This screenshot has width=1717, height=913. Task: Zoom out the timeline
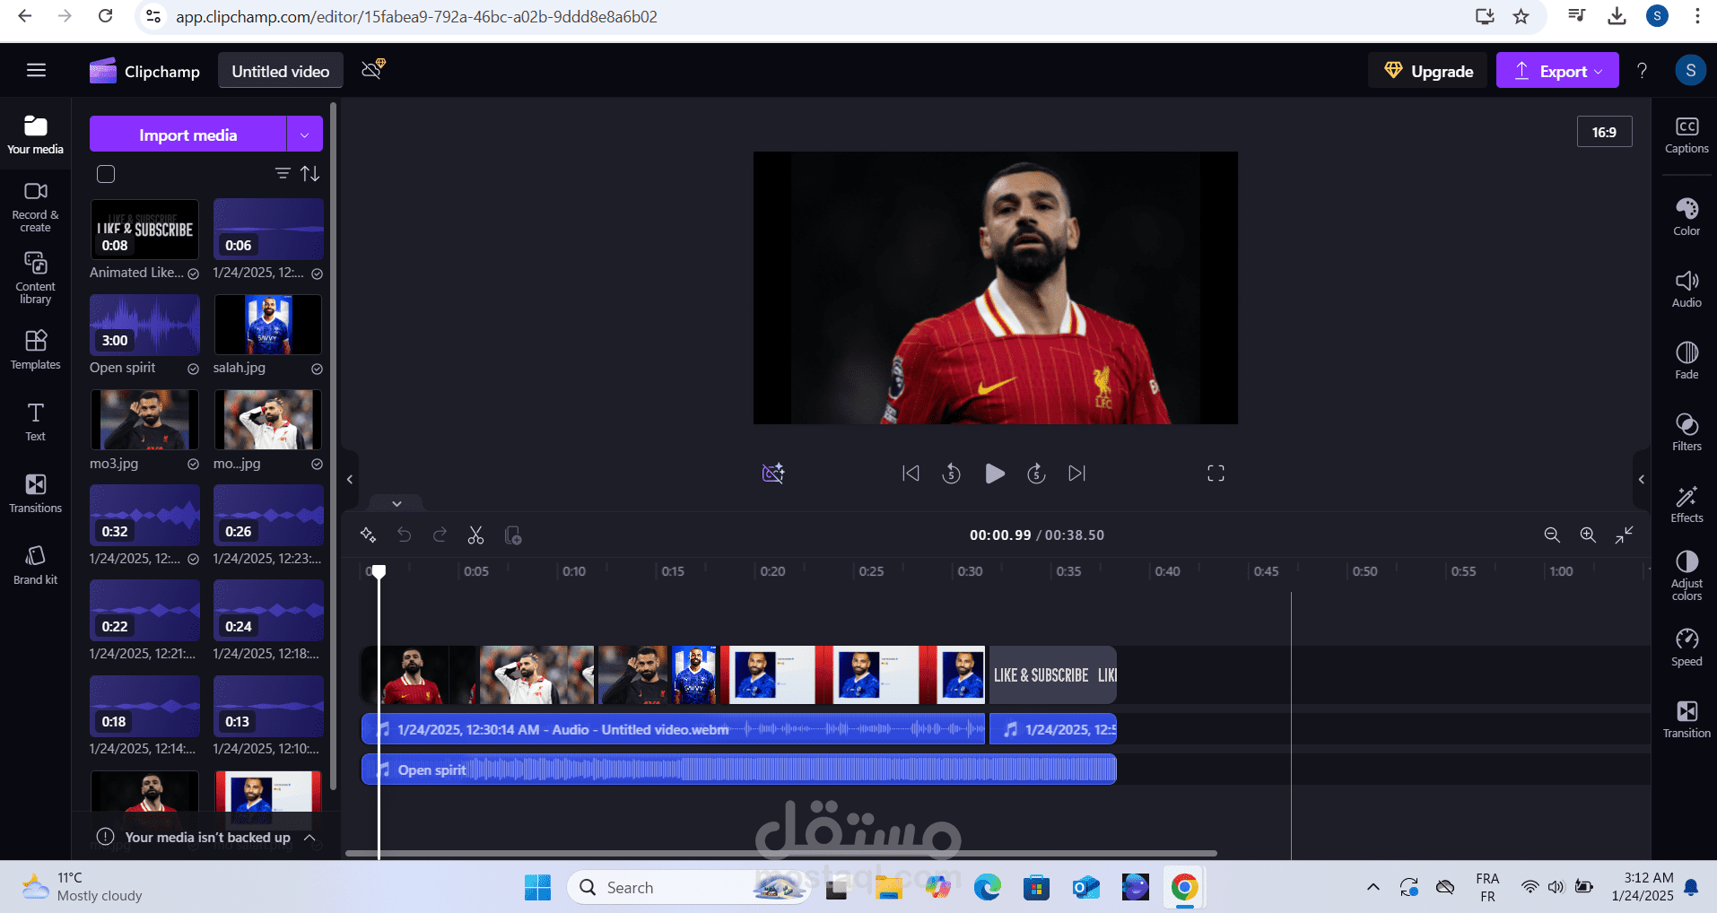(1552, 535)
